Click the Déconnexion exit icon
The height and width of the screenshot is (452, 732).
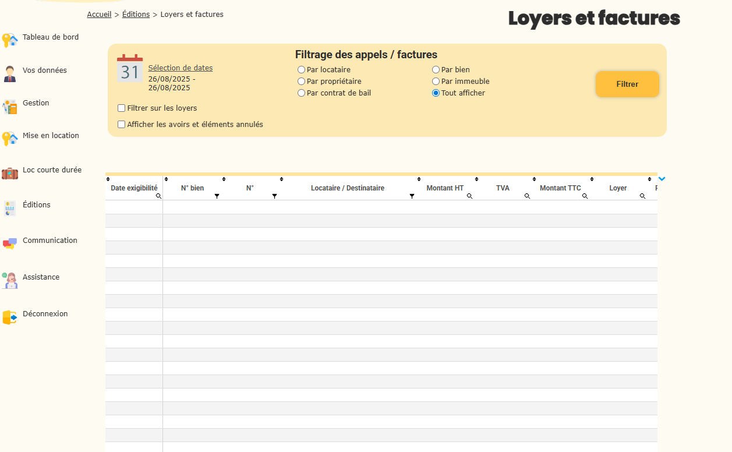(x=9, y=317)
